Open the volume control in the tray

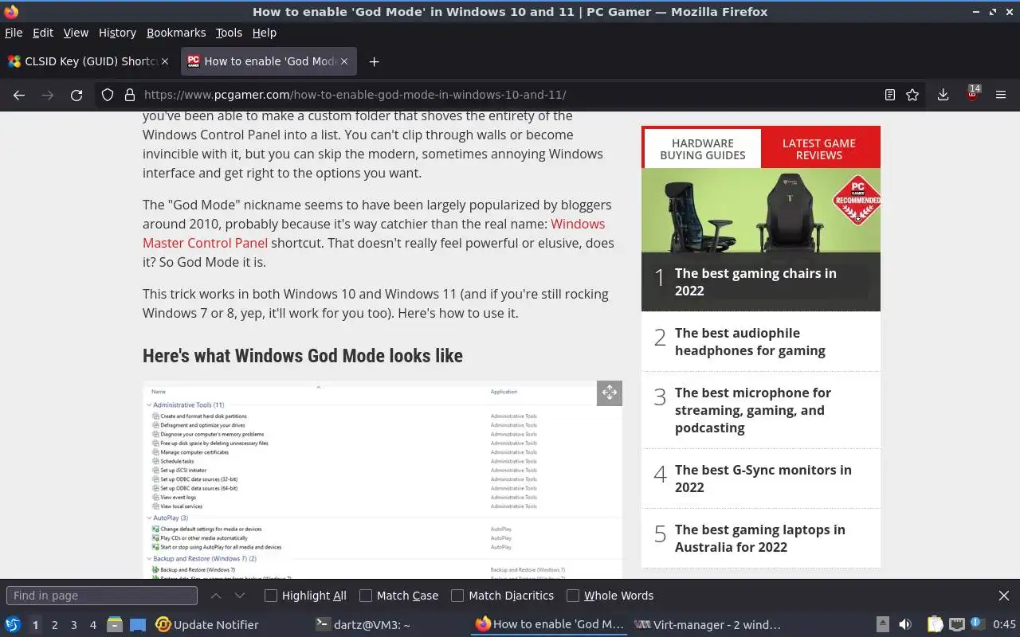905,625
